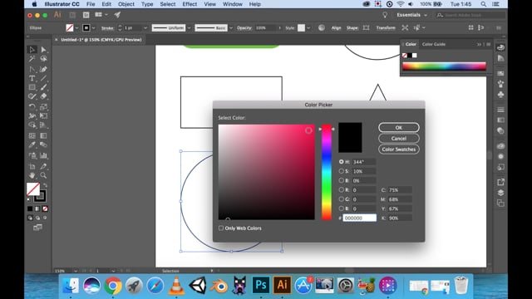The height and width of the screenshot is (299, 532).
Task: Select the Selection tool arrow
Action: coord(32,50)
